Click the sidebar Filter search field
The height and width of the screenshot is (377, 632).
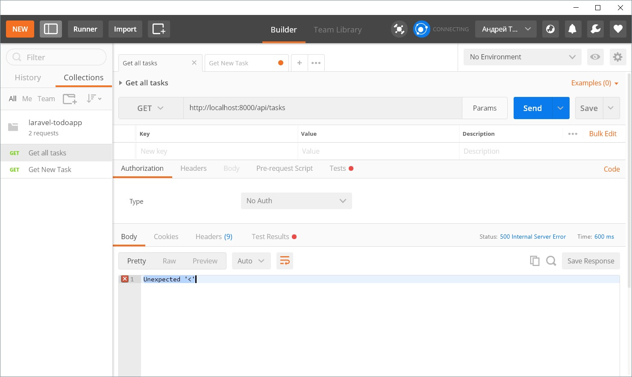click(56, 57)
